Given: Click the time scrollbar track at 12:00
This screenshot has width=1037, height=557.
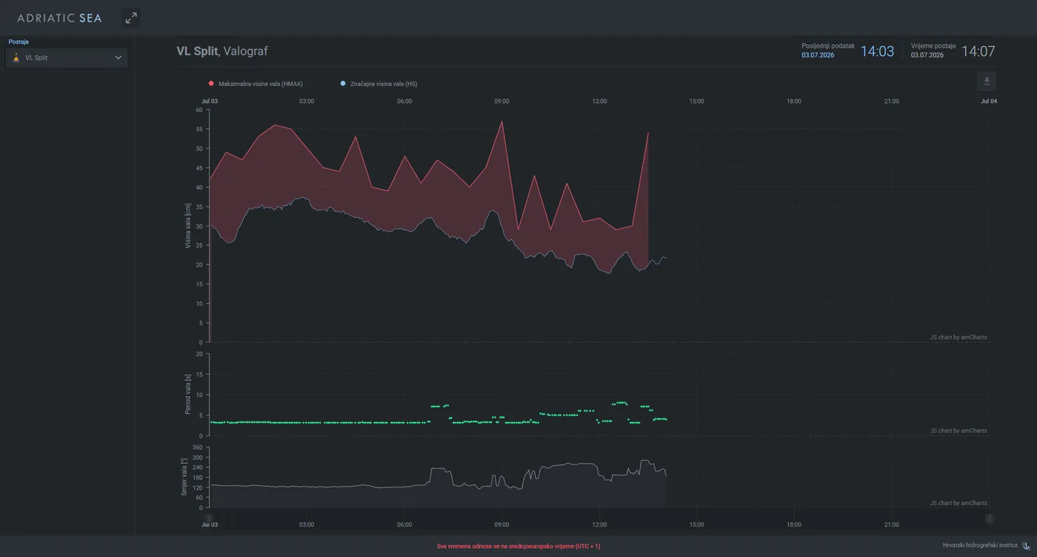Looking at the screenshot, I should tap(599, 518).
